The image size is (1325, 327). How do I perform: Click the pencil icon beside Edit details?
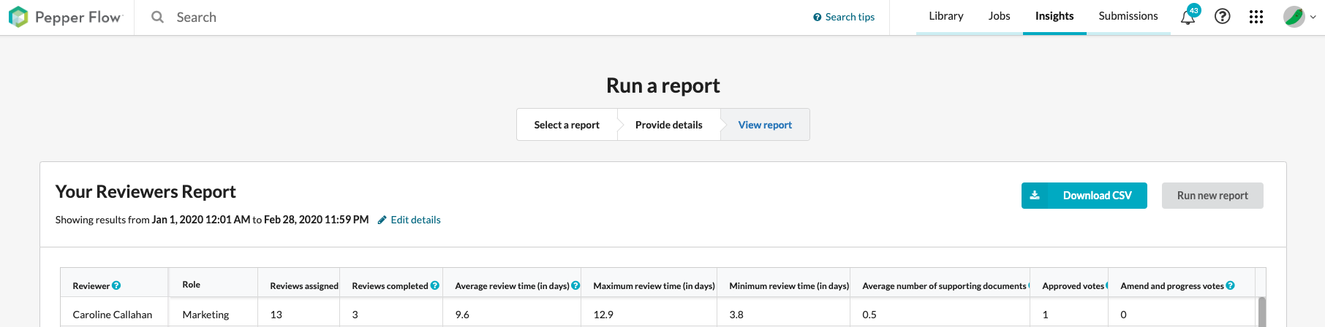tap(382, 220)
